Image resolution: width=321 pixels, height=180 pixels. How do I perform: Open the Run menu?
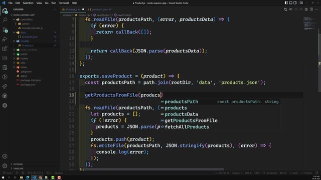54,3
